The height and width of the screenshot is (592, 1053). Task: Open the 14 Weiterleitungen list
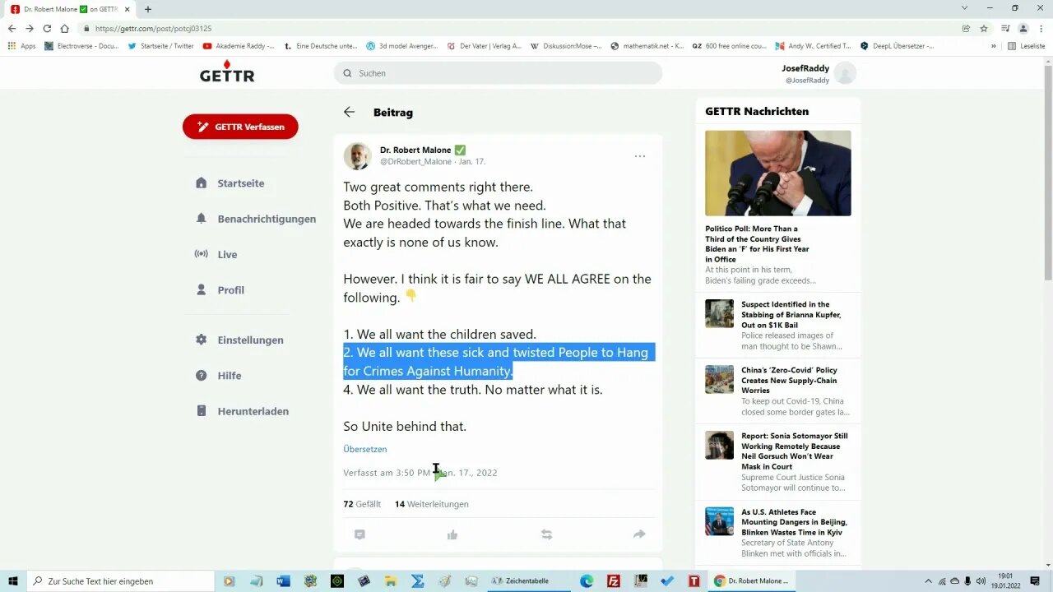[432, 504]
